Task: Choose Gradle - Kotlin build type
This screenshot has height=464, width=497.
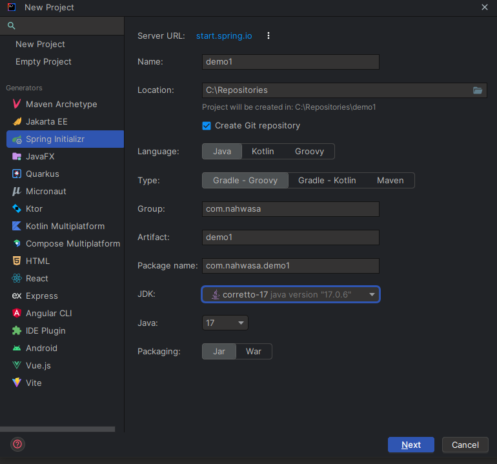Action: coord(327,180)
